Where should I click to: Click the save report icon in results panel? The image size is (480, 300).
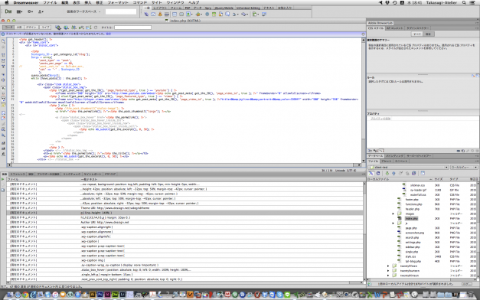point(3,190)
